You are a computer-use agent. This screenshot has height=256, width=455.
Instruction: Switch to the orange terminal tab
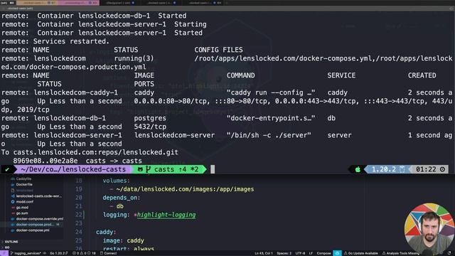coord(36,3)
